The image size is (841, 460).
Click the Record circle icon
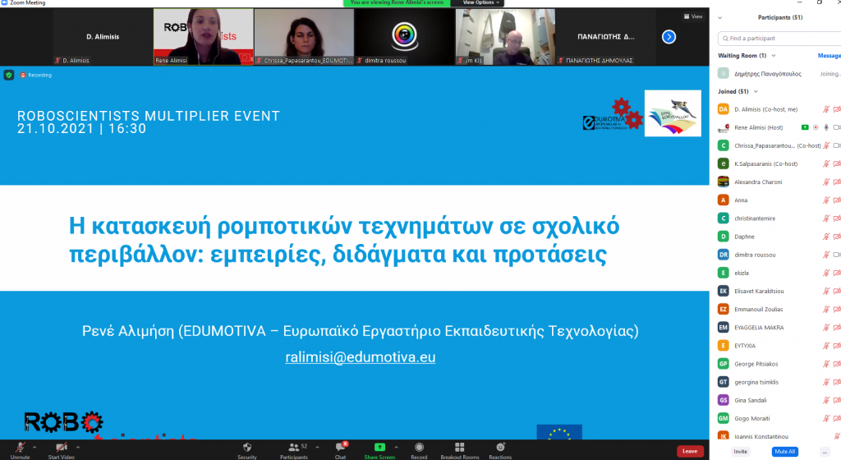point(420,447)
